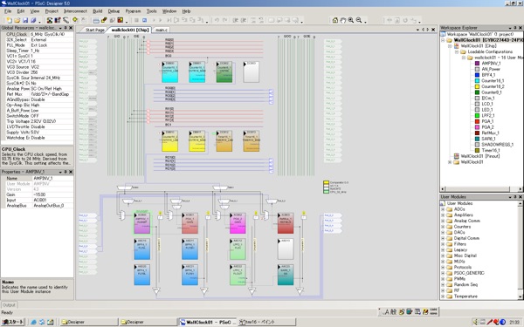Select LCD_1 in Workspace Explorer
The height and width of the screenshot is (327, 524).
point(487,104)
